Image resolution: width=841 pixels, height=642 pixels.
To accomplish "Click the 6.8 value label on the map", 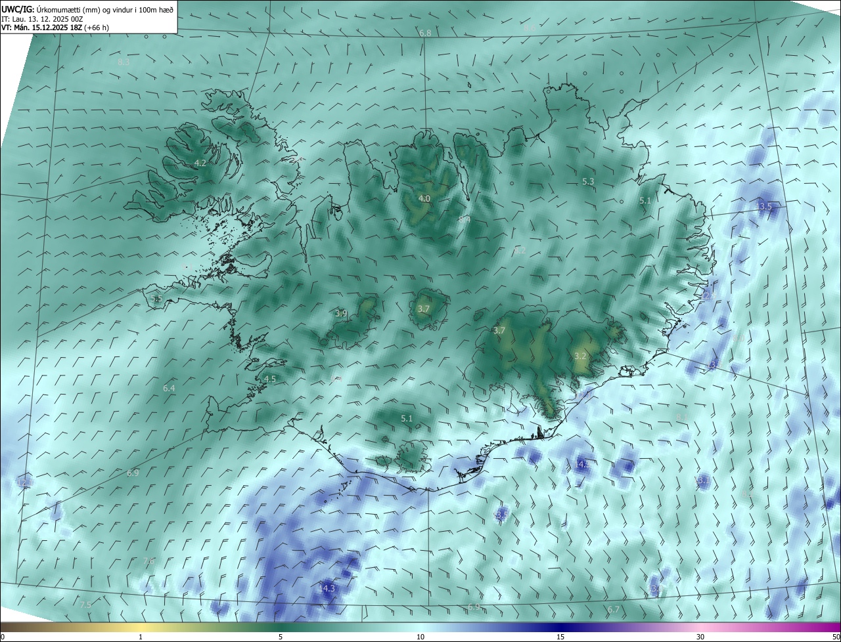I will pyautogui.click(x=425, y=33).
